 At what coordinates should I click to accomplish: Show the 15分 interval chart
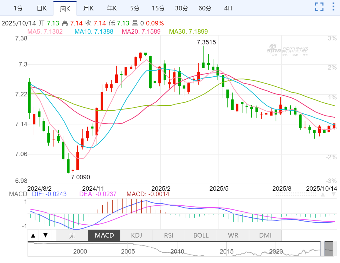(158, 8)
